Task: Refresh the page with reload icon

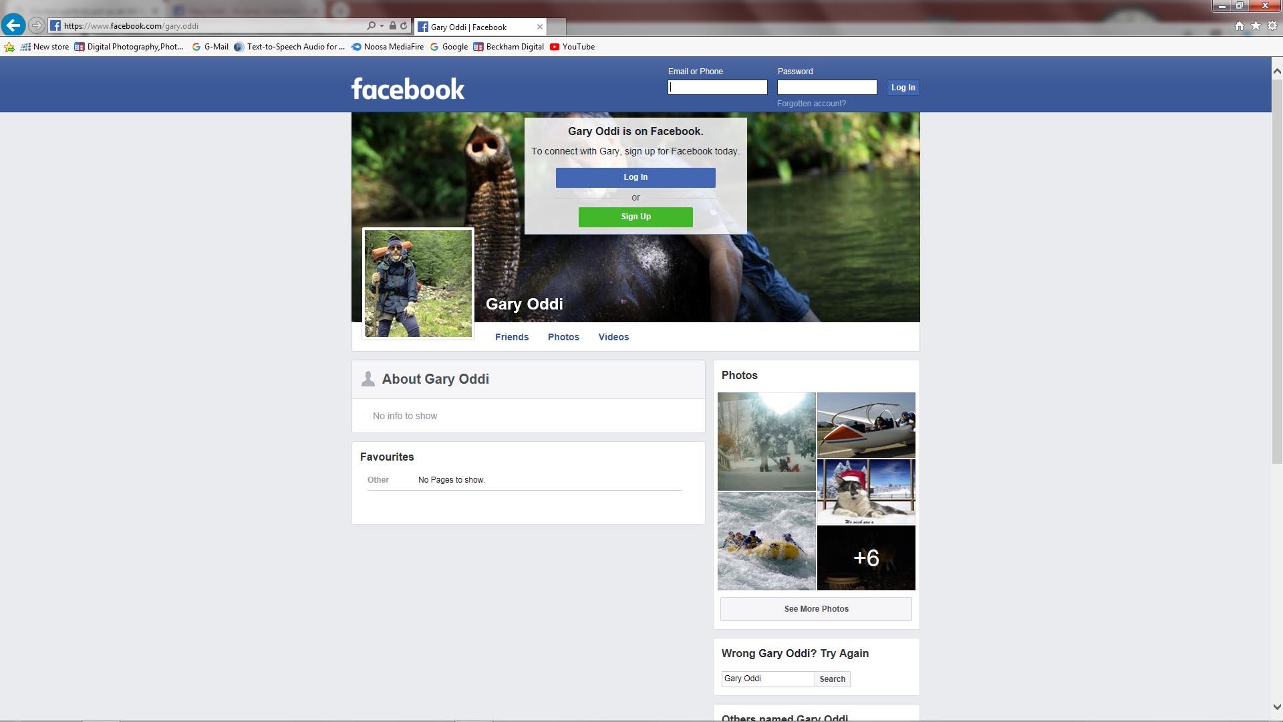Action: pos(404,25)
